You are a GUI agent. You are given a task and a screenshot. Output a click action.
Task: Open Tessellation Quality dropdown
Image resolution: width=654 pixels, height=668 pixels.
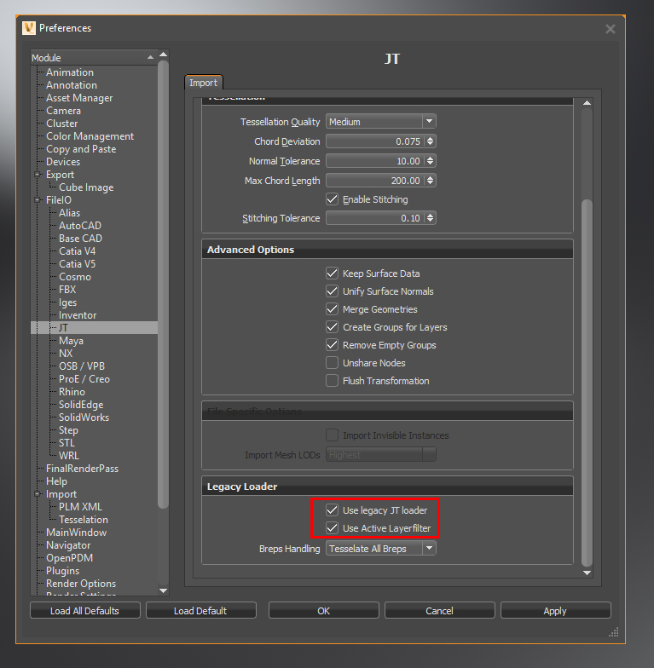380,122
